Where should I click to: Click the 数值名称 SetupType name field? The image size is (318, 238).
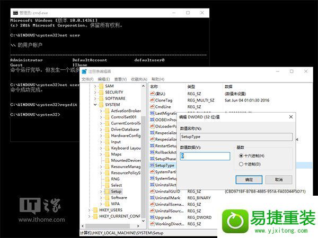click(236, 137)
